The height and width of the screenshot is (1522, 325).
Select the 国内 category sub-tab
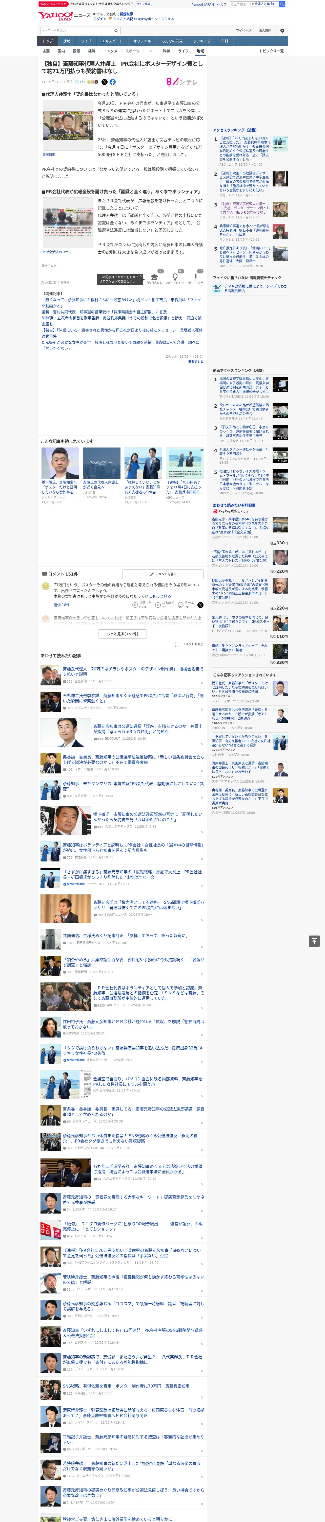(61, 51)
